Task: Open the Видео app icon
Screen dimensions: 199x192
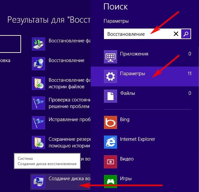Action: pos(110,162)
